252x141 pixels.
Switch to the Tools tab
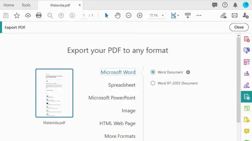point(26,5)
